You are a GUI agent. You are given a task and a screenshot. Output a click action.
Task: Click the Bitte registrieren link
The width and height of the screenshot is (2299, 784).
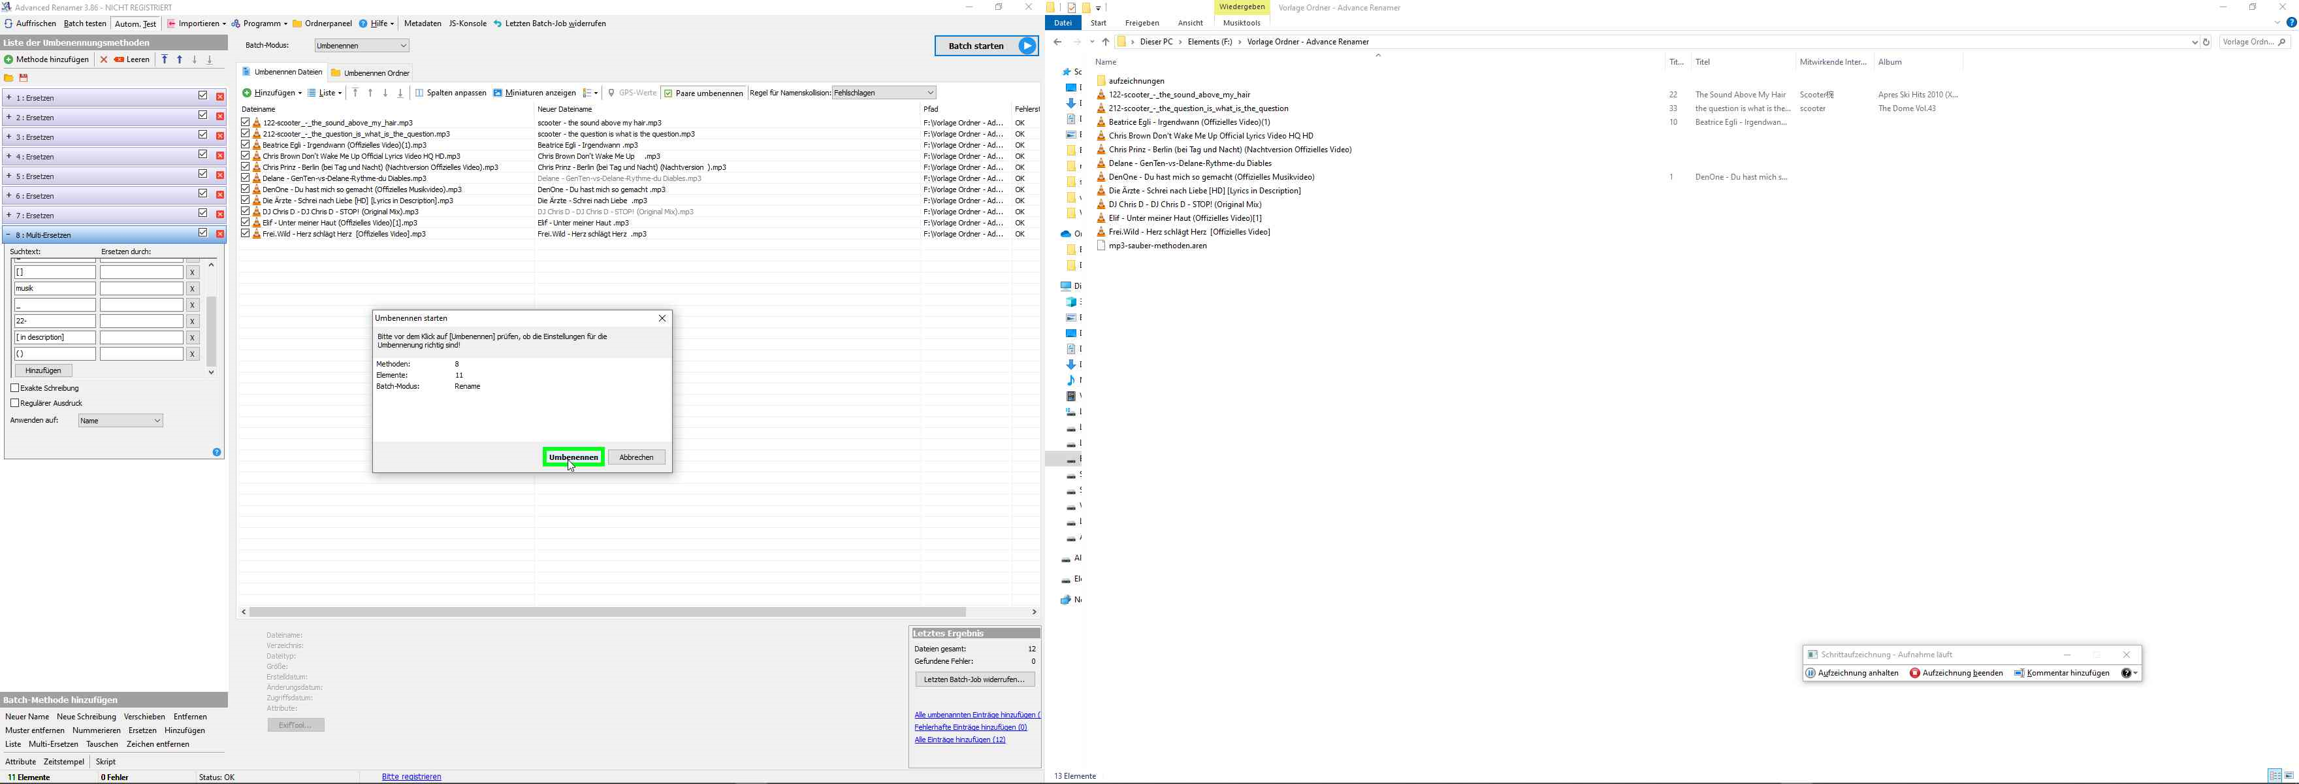411,777
